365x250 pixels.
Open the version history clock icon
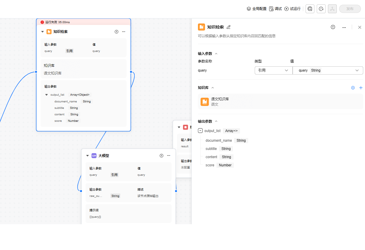tap(321, 9)
